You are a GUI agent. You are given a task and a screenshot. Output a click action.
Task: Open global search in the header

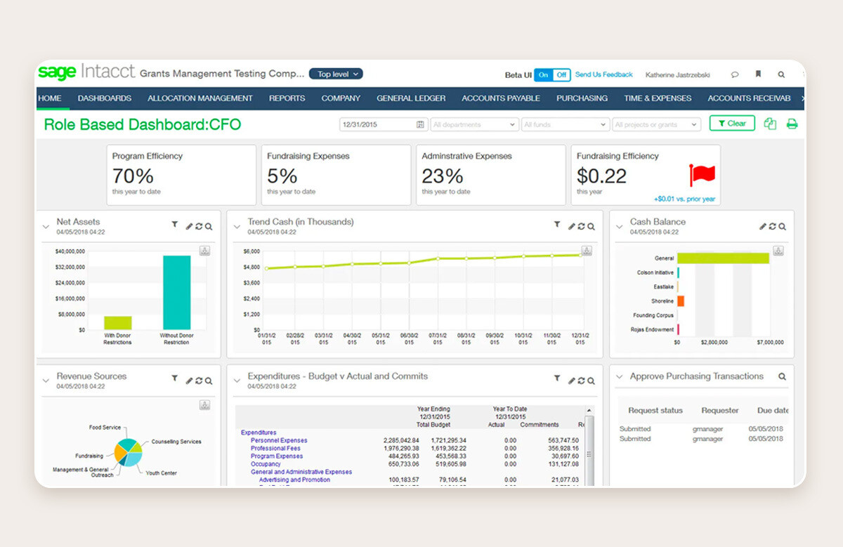point(781,74)
